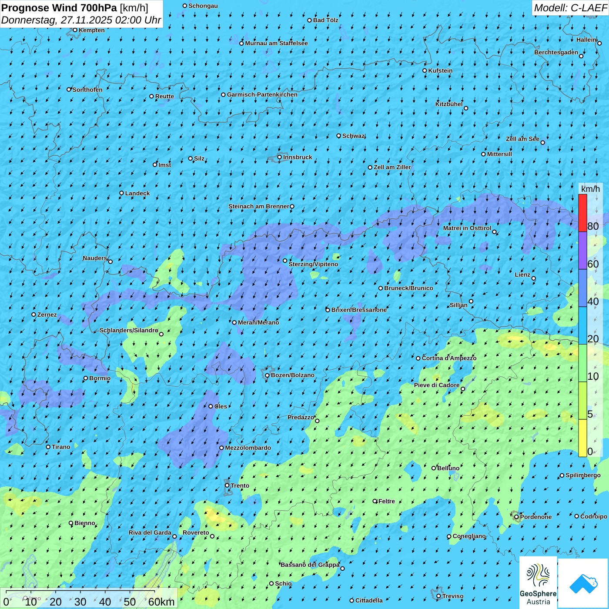Image resolution: width=609 pixels, height=609 pixels.
Task: Select the purple 60–80 km/h legend color
Action: click(x=582, y=251)
